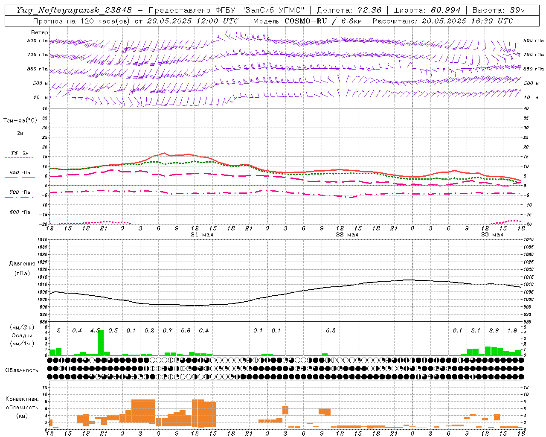Viewport: 546px width, 437px height.
Task: Click the station title Yug_Nefteyugansk_23848
Action: pyautogui.click(x=74, y=10)
